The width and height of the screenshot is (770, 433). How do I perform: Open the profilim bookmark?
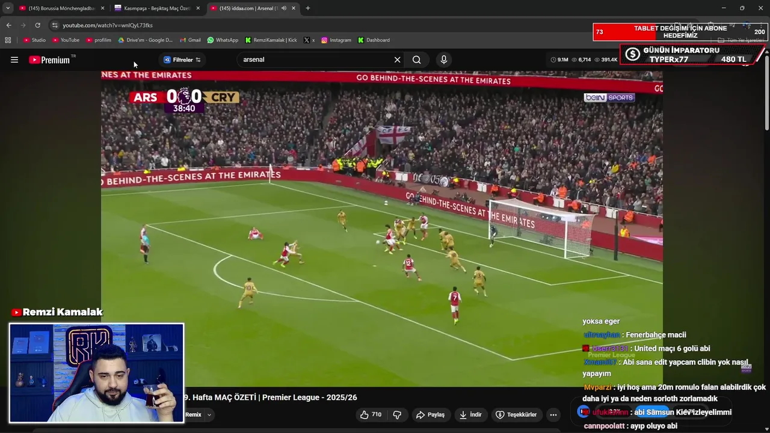click(99, 40)
